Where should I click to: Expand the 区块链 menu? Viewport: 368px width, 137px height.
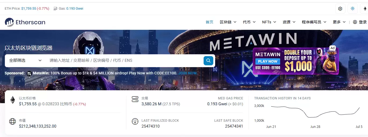228,22
